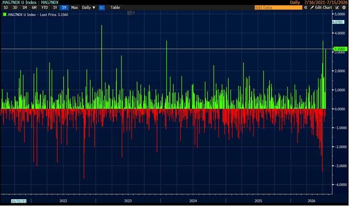Click the green legend square for .MAG7NDX

5,14
